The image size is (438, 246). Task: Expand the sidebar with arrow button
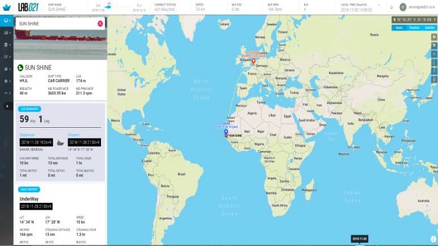pyautogui.click(x=7, y=106)
